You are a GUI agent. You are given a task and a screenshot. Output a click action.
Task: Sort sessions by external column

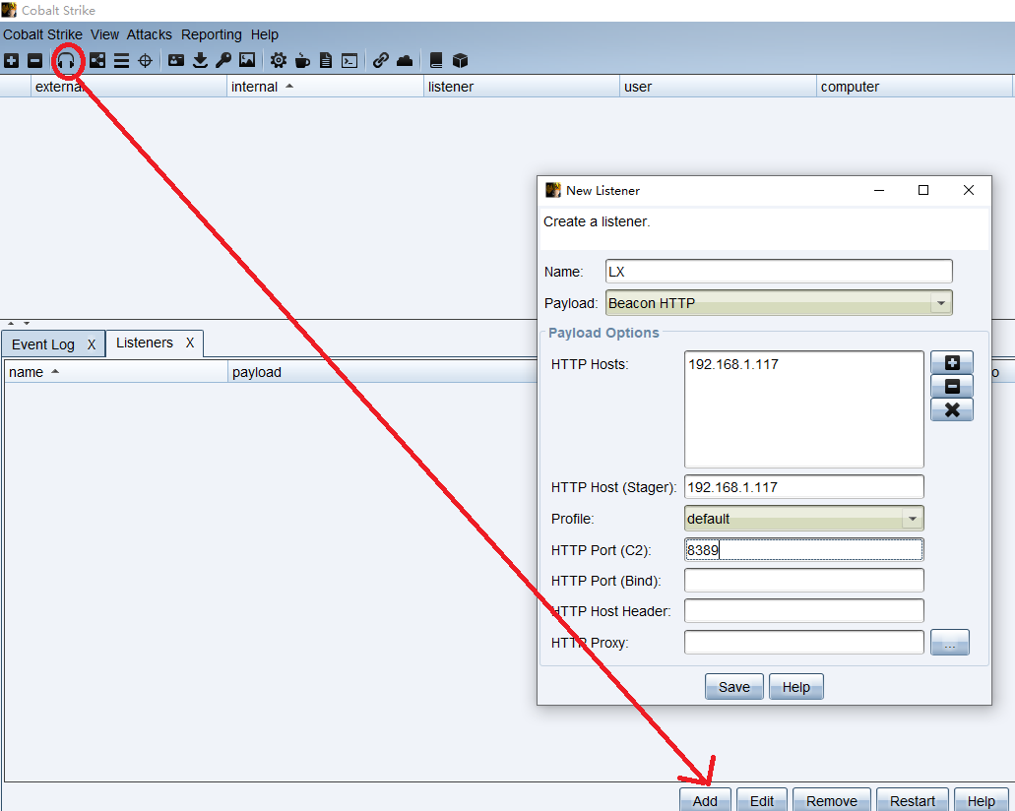(129, 87)
